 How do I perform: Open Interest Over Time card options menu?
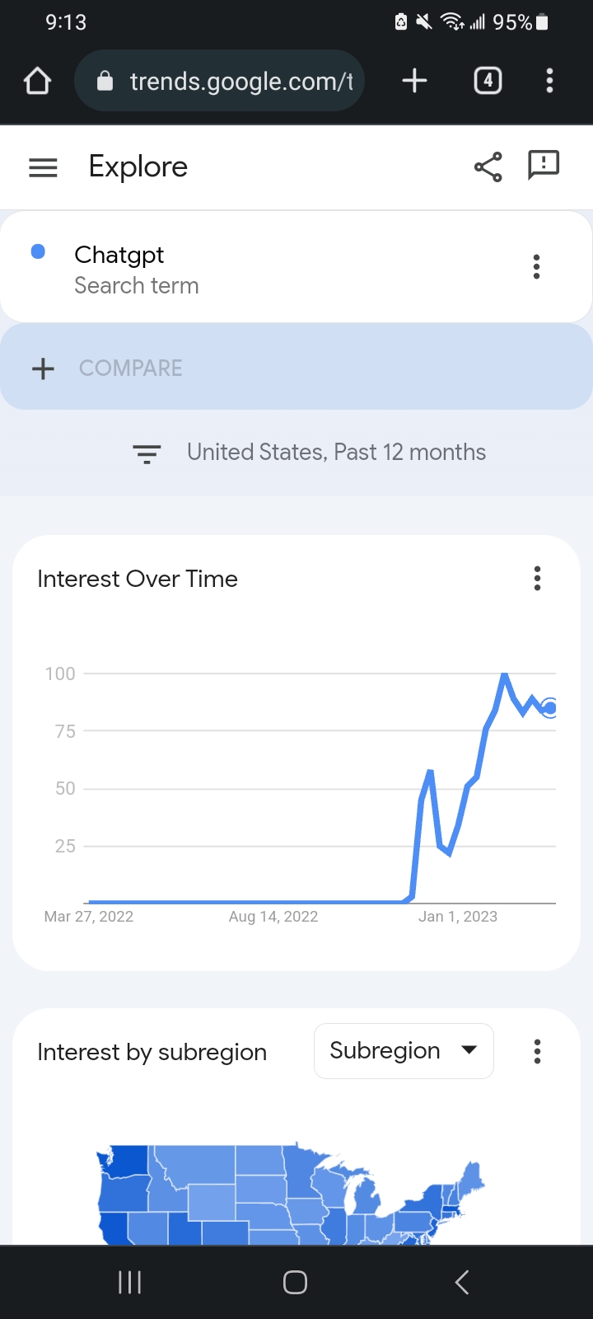point(537,579)
